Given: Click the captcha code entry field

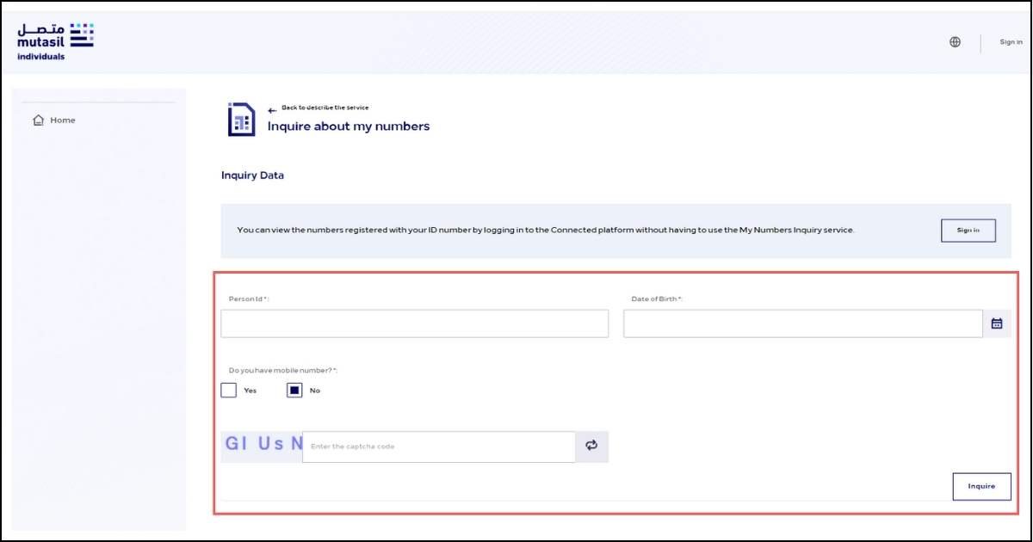Looking at the screenshot, I should 439,446.
